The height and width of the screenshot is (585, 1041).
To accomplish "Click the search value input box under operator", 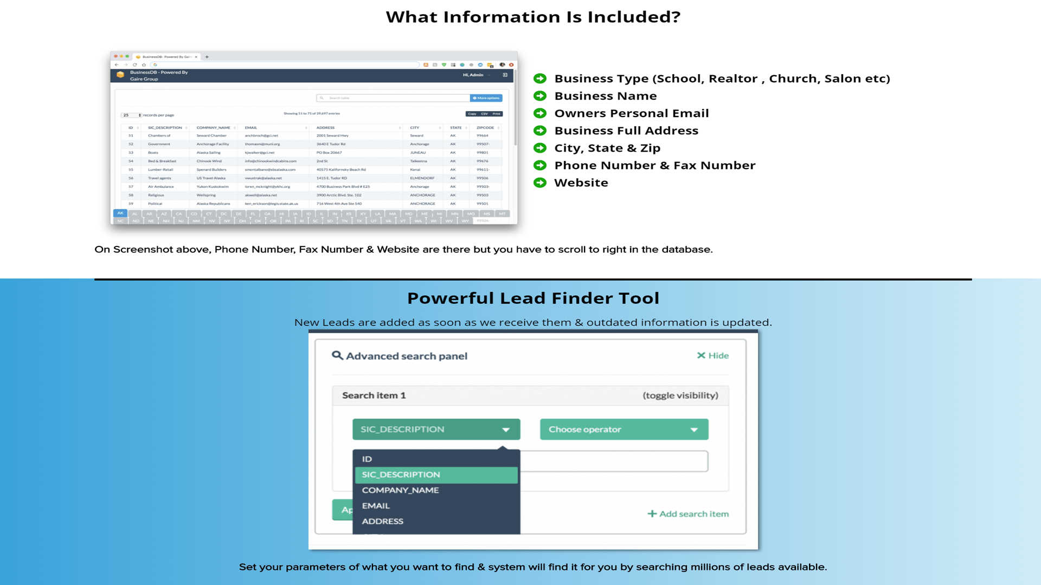I will (x=614, y=461).
